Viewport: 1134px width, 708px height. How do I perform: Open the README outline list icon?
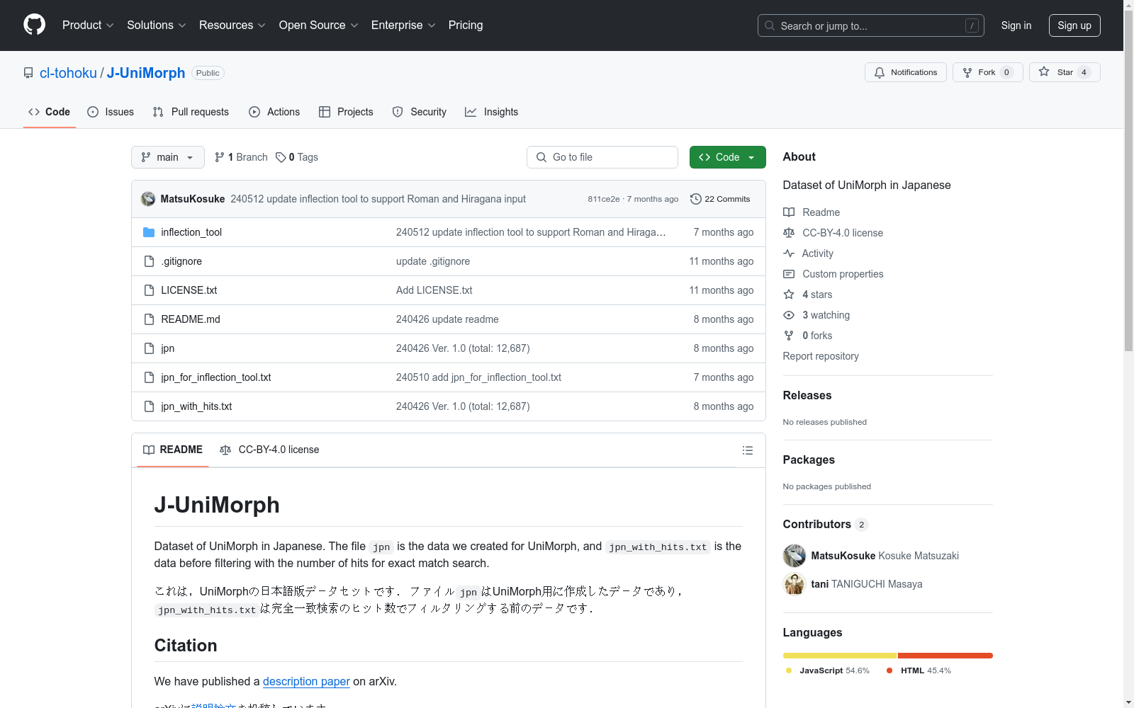[x=747, y=450]
